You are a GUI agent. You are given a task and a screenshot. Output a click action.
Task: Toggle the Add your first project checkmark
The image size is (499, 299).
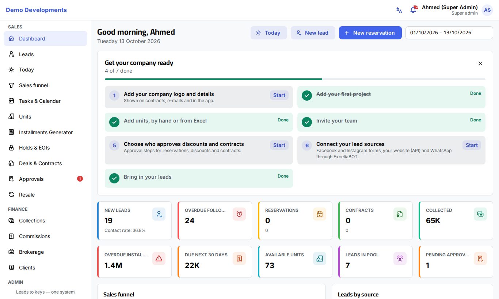[x=307, y=96]
